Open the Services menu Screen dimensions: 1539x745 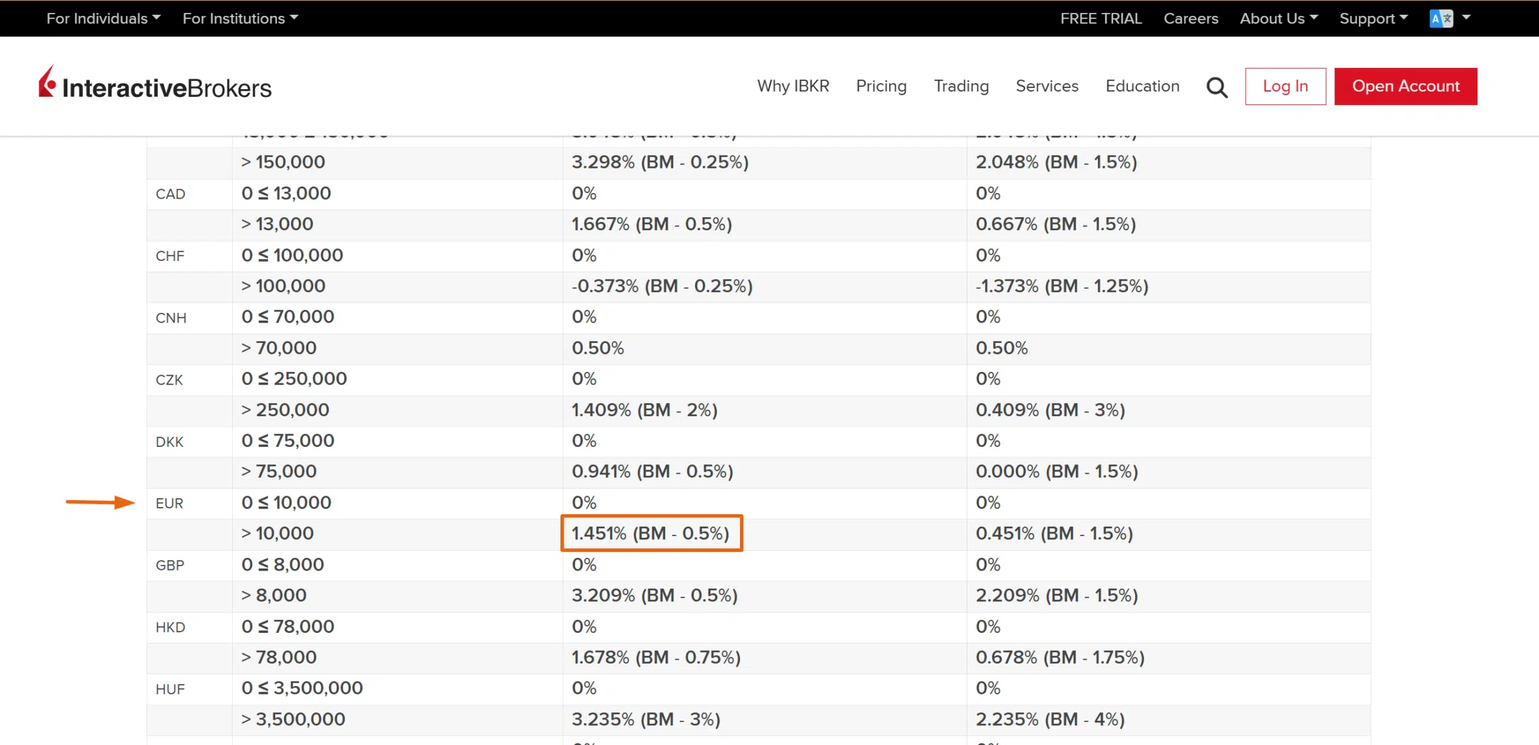point(1047,86)
